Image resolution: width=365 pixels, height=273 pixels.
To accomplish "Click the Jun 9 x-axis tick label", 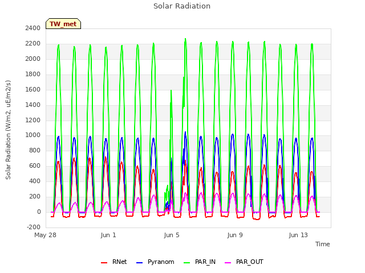I will click(235, 235).
